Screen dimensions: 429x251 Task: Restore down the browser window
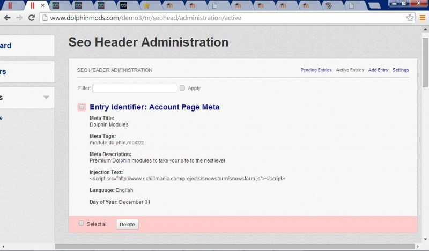(404, 3)
